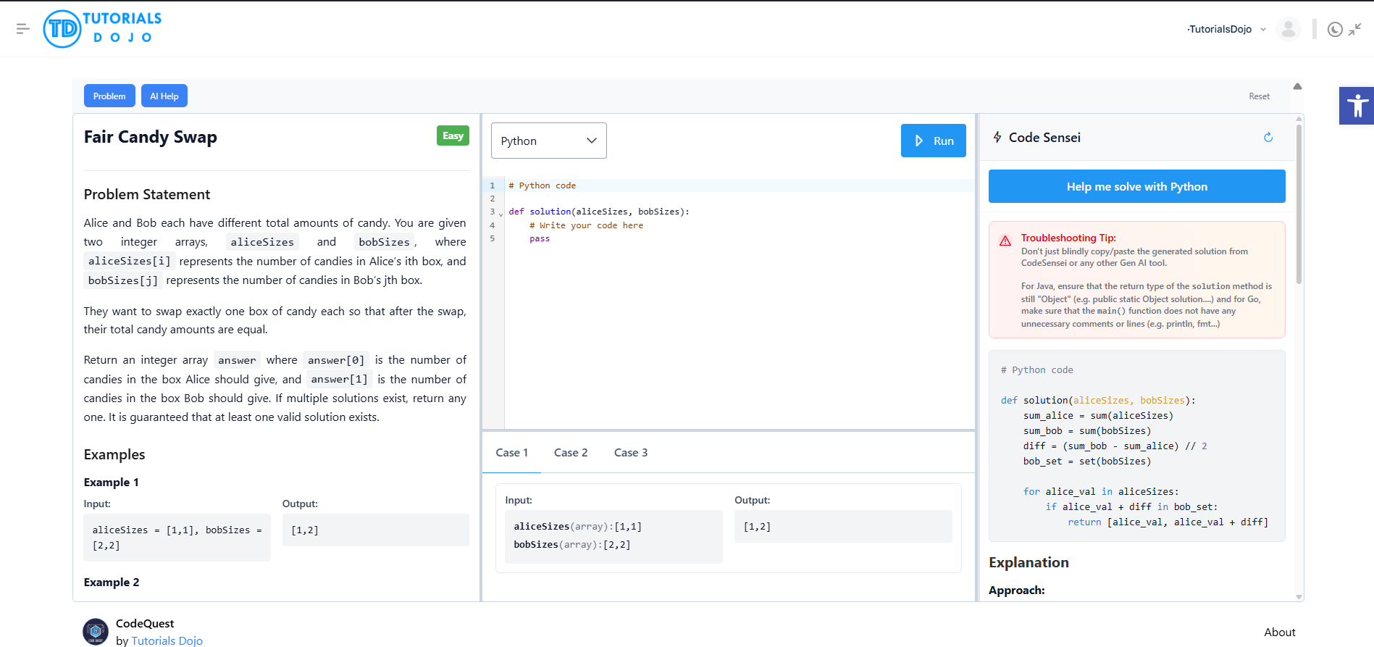
Task: Open the hamburger sidebar menu
Action: click(x=22, y=29)
